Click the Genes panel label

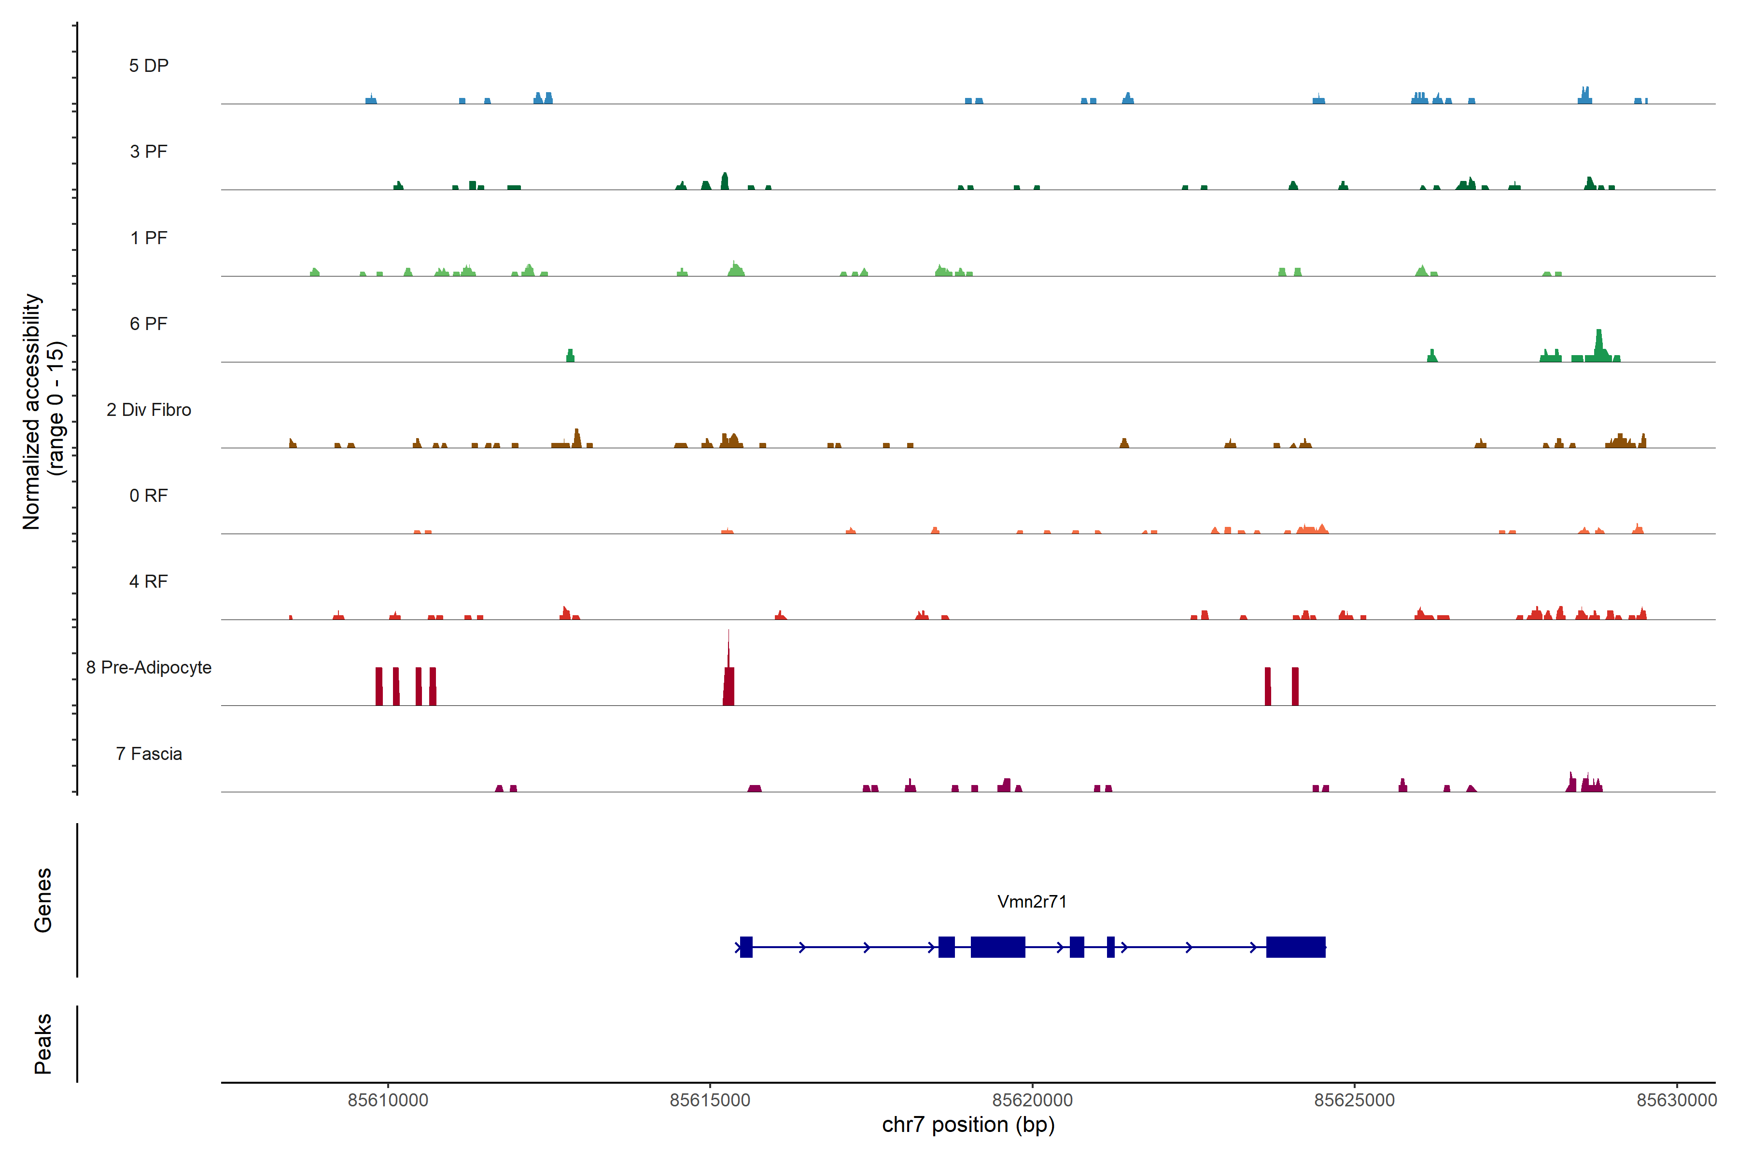(43, 900)
